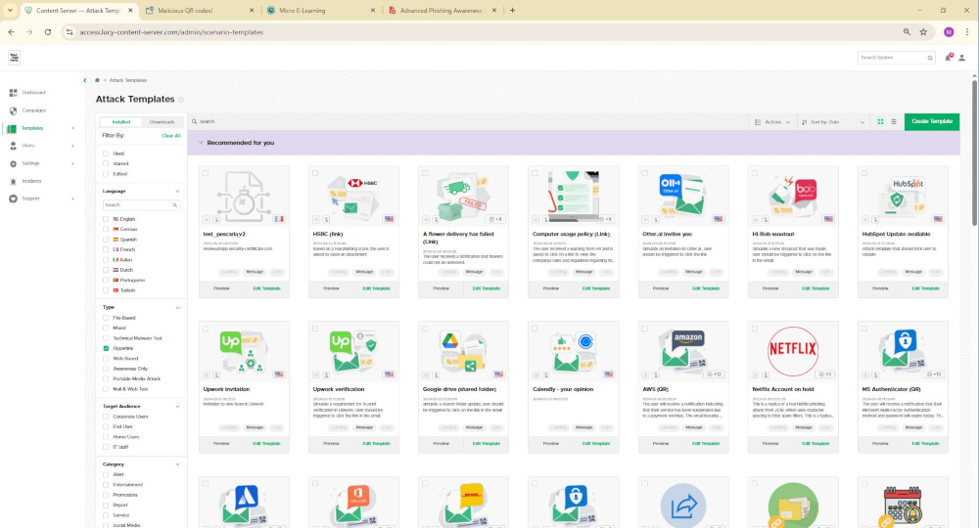Screen dimensions: 979x528
Task: Click the browser zoom magnifier icon
Action: pos(907,32)
